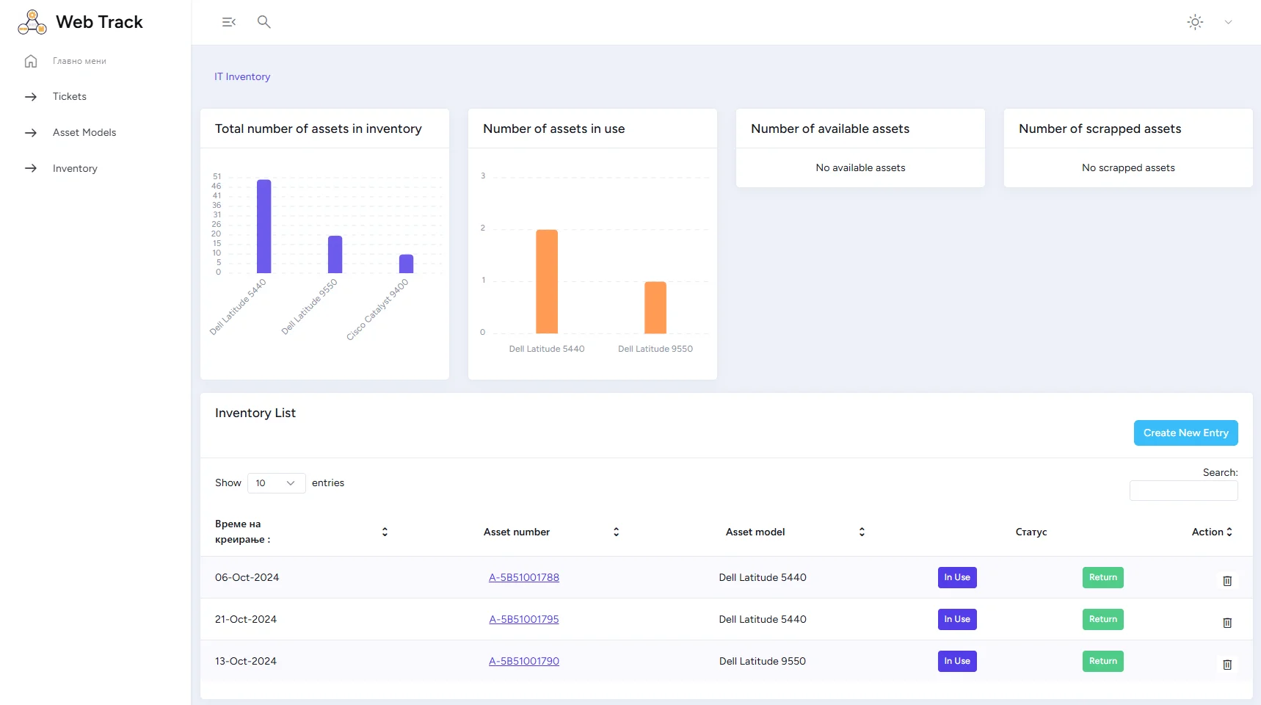The width and height of the screenshot is (1261, 705).
Task: Delete the entry for asset A-5B51001790
Action: point(1227,665)
